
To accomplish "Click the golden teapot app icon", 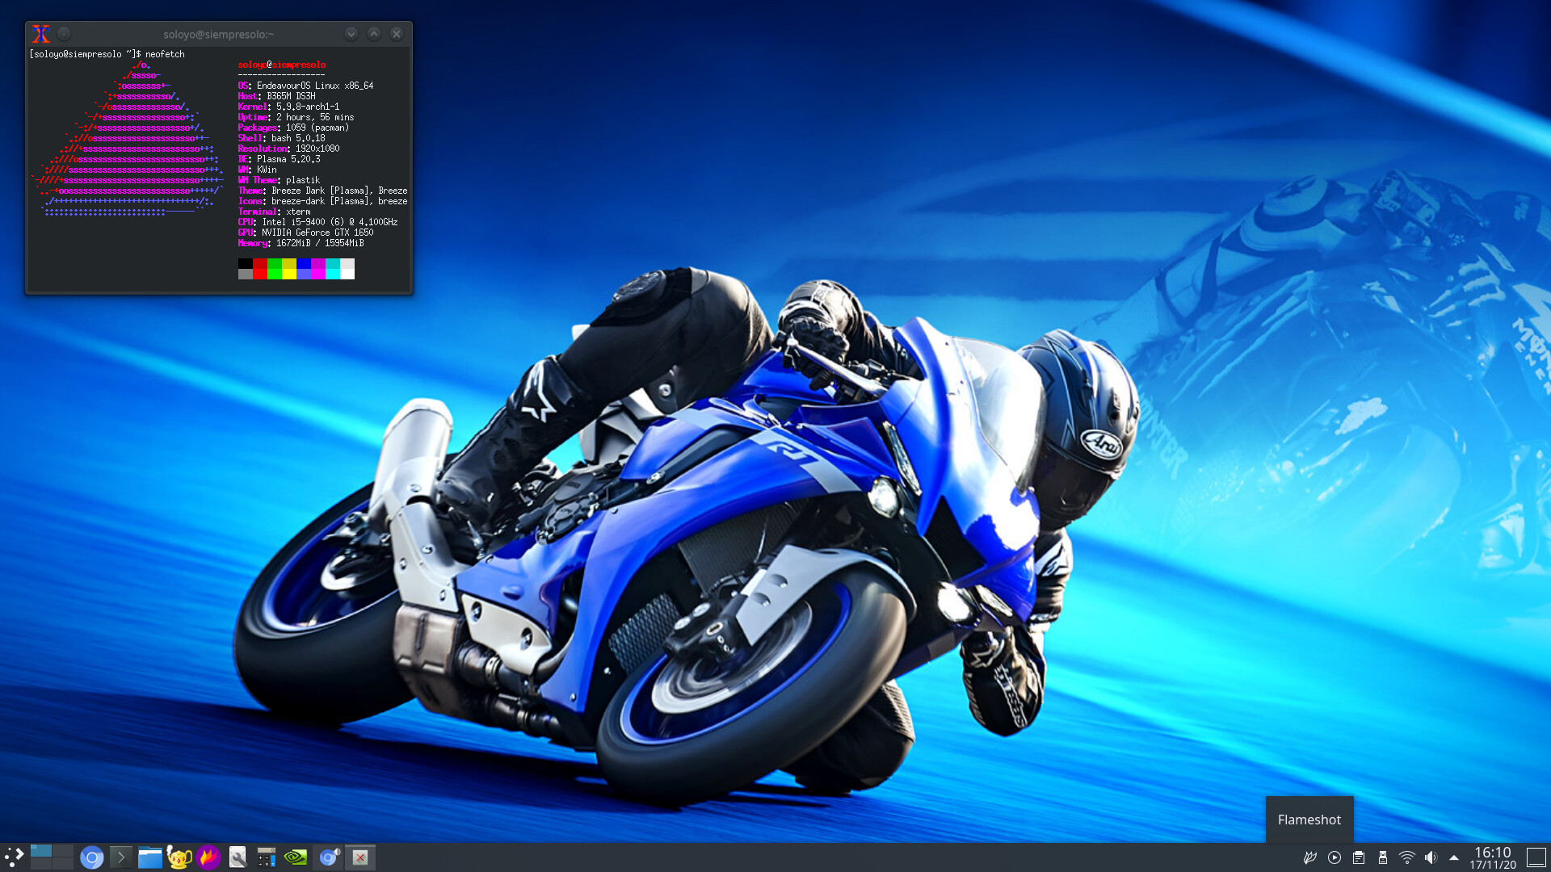I will [179, 857].
